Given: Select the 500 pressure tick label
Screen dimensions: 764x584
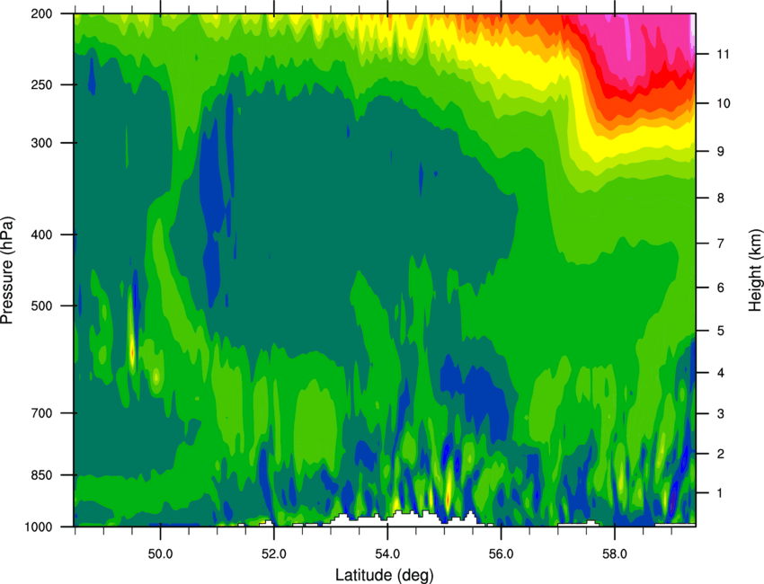Looking at the screenshot, I should (42, 305).
